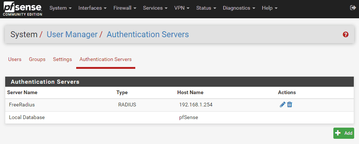Viewport: 359px width, 144px height.
Task: Expand the Services menu
Action: point(155,8)
